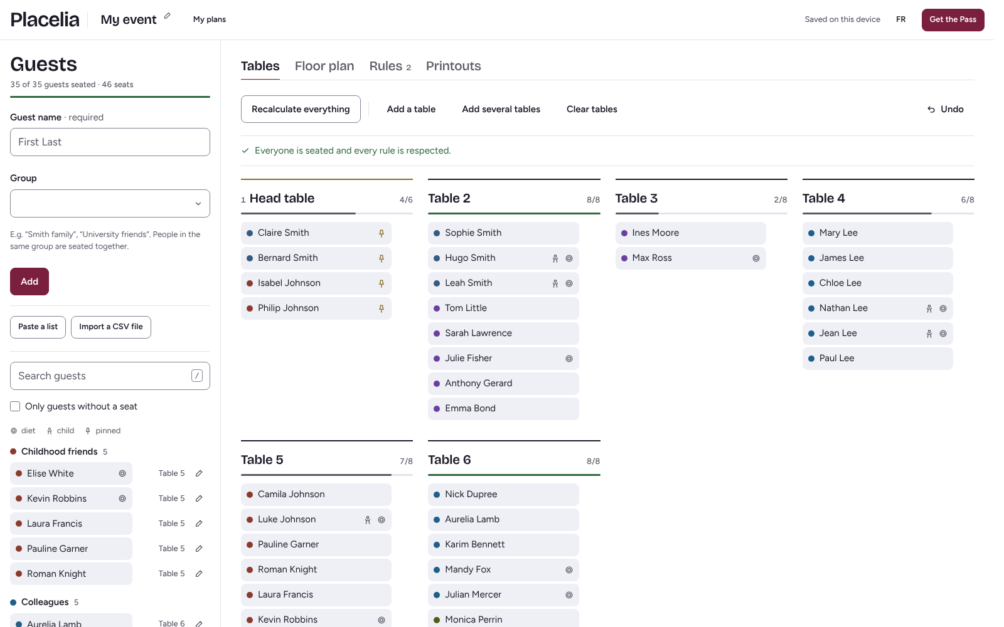Click pin icon next to Claire Smith
Image resolution: width=1004 pixels, height=627 pixels.
point(381,233)
